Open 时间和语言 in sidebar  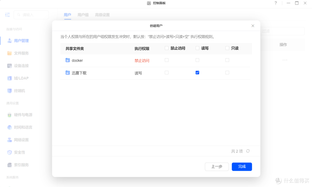pyautogui.click(x=23, y=127)
